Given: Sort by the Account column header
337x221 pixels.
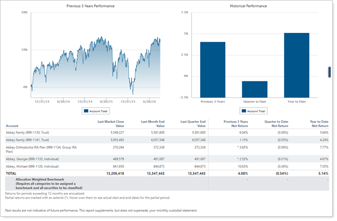Looking at the screenshot, I should pyautogui.click(x=13, y=126).
